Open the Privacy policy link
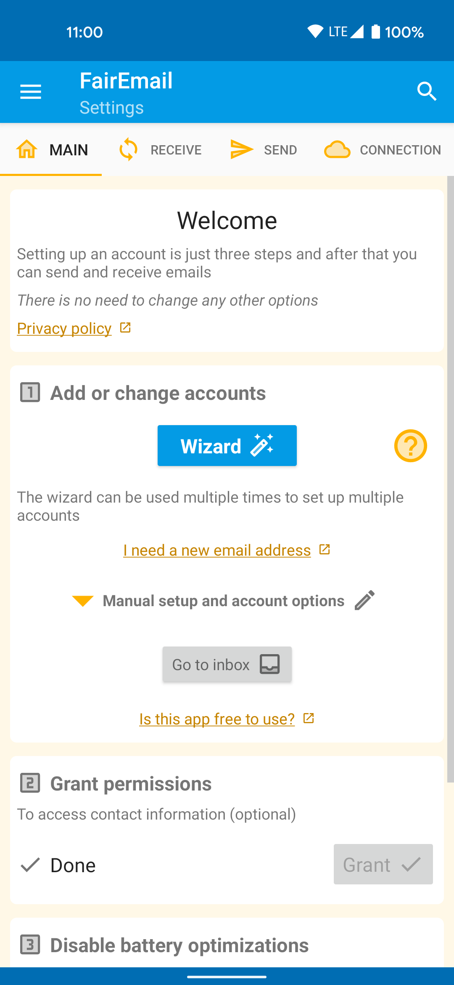The width and height of the screenshot is (454, 985). [64, 328]
